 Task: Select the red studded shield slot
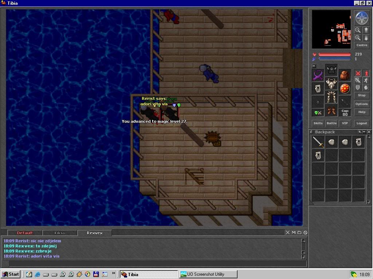pyautogui.click(x=345, y=89)
